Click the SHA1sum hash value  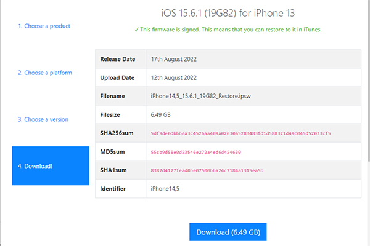tap(207, 170)
